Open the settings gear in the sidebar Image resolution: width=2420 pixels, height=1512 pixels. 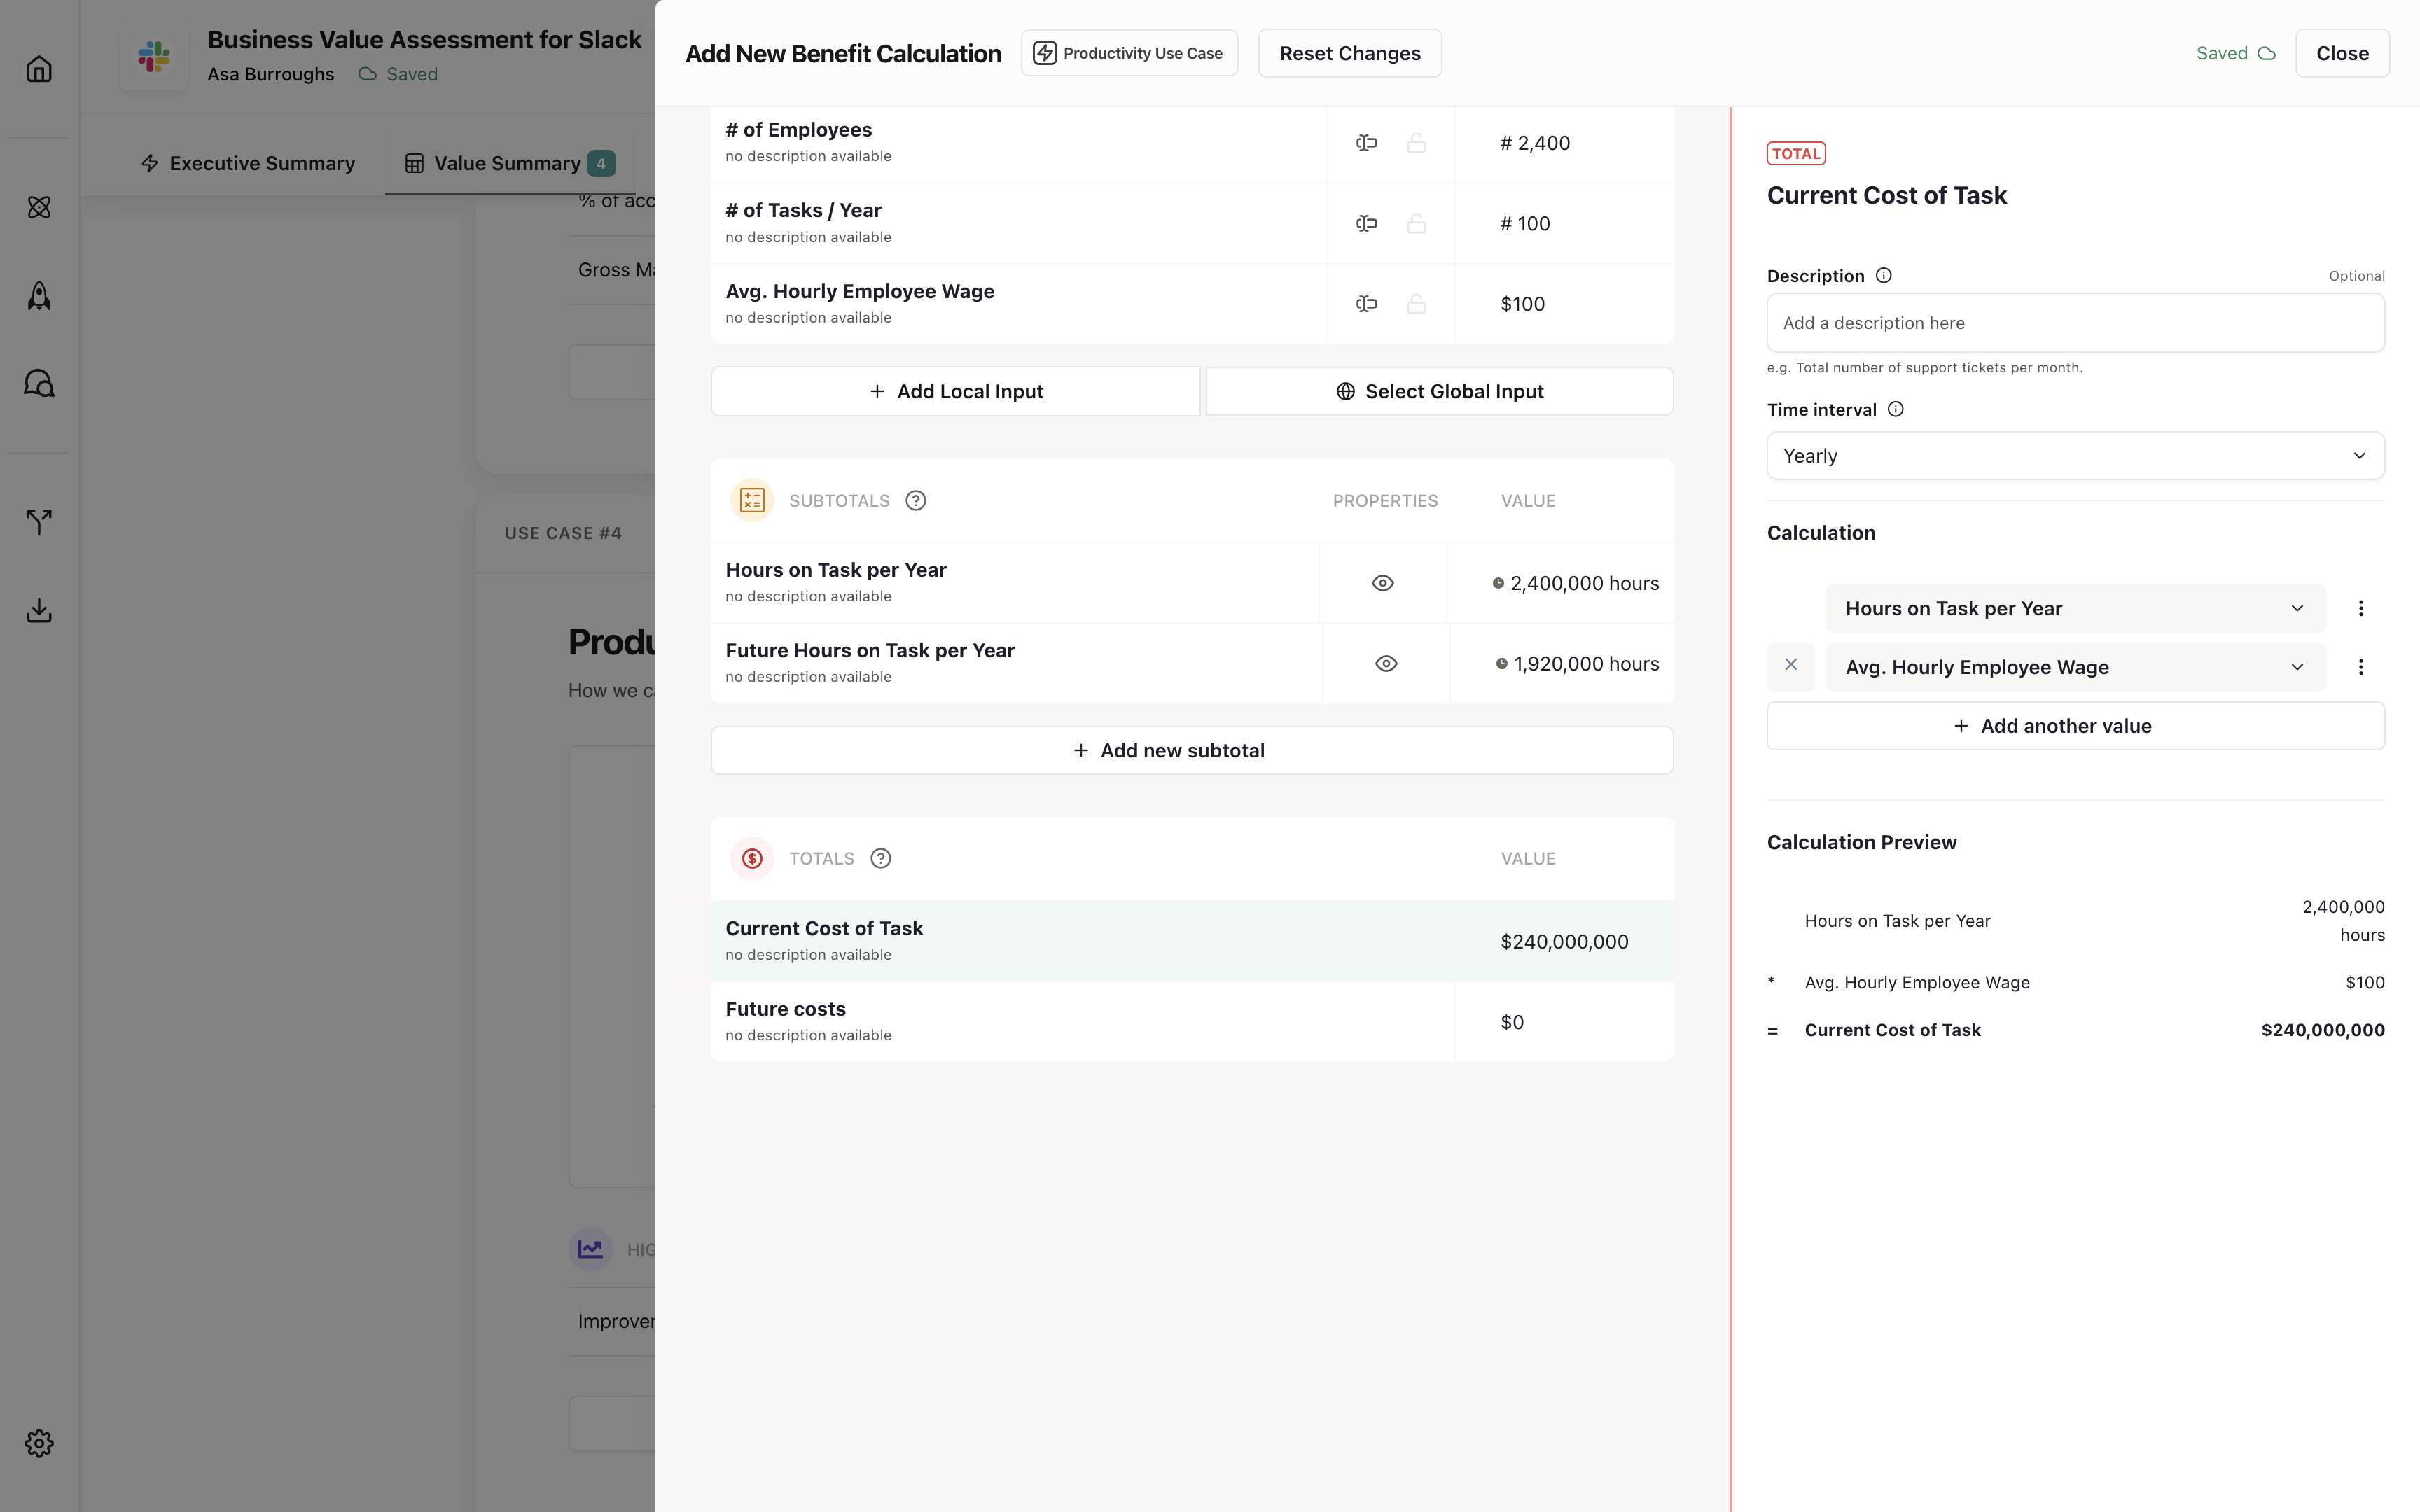pyautogui.click(x=39, y=1442)
